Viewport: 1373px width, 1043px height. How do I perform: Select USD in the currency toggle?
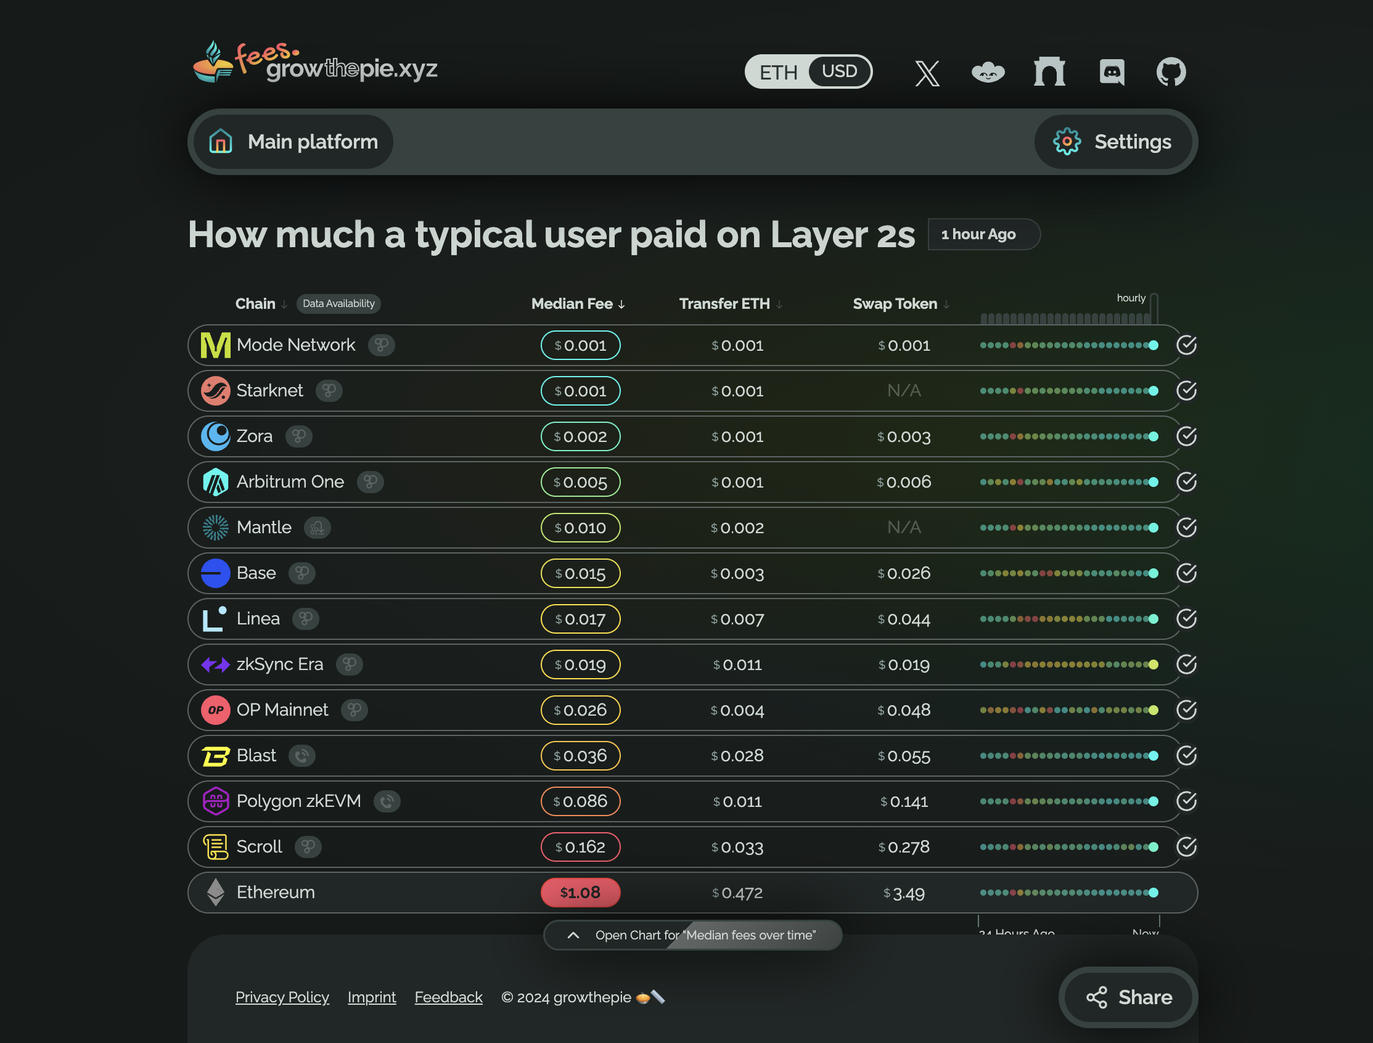pyautogui.click(x=840, y=72)
